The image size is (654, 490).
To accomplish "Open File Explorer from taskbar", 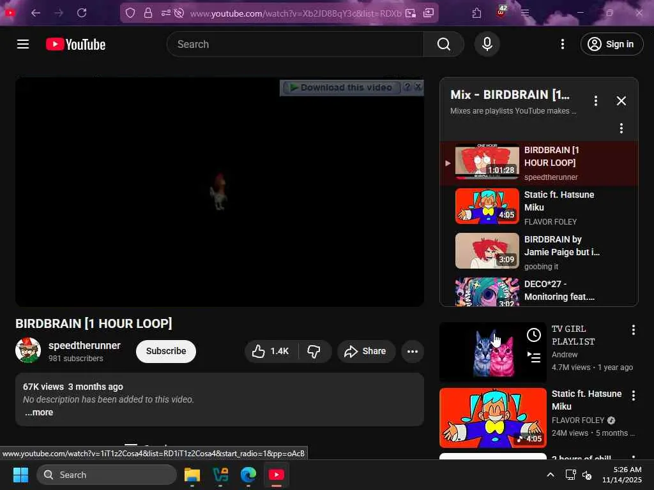I will pyautogui.click(x=192, y=475).
